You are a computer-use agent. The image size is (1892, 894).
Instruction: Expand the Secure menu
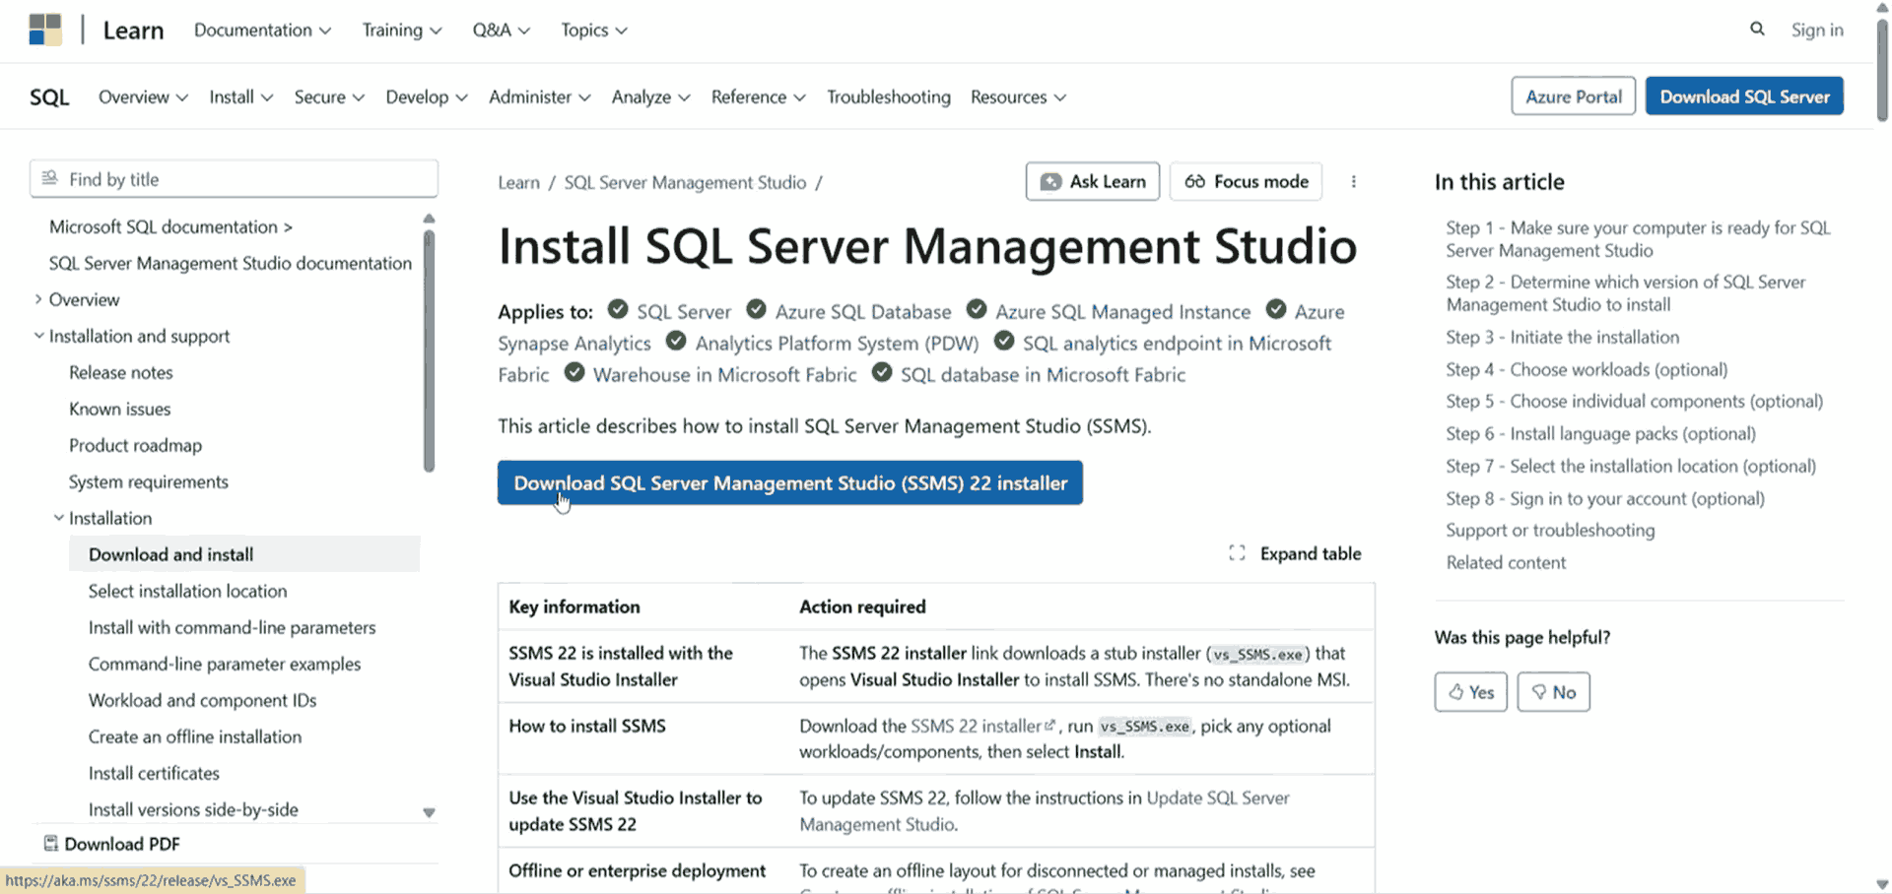pyautogui.click(x=329, y=96)
